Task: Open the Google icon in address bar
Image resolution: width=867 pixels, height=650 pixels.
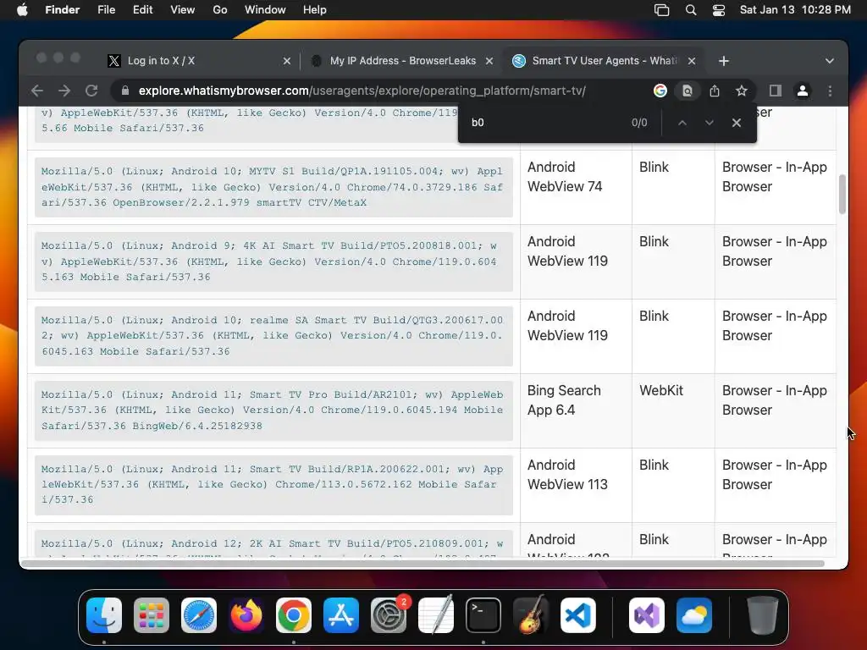Action: 660,91
